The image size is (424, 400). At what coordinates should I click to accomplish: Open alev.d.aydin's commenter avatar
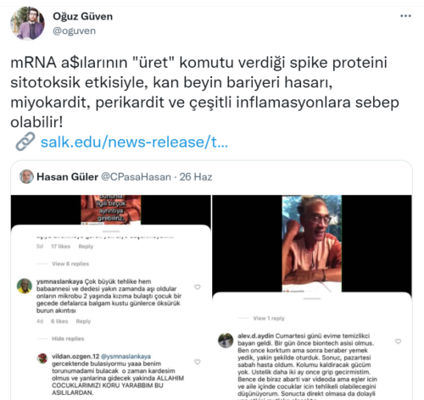[226, 341]
